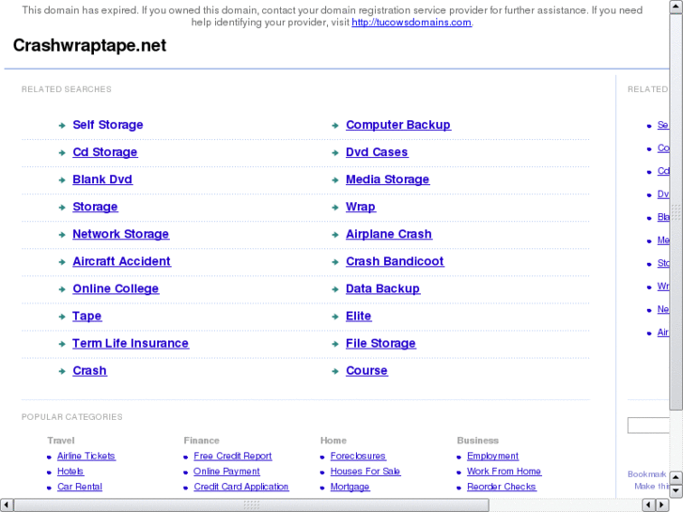Open the Term Life Insurance link

(x=131, y=343)
